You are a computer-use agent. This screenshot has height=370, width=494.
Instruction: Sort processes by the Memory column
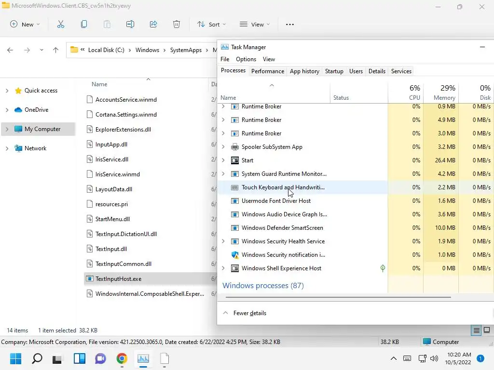pyautogui.click(x=441, y=92)
